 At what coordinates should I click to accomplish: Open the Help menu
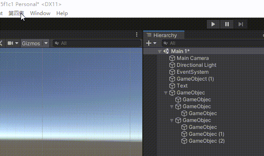(62, 13)
